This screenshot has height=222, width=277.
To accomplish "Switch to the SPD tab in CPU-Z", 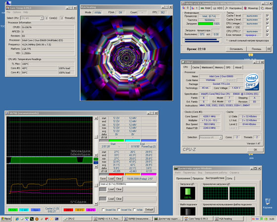I will (228, 67).
